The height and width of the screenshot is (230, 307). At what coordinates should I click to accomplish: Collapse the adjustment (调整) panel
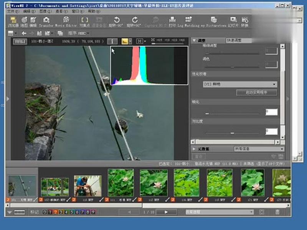(194, 40)
